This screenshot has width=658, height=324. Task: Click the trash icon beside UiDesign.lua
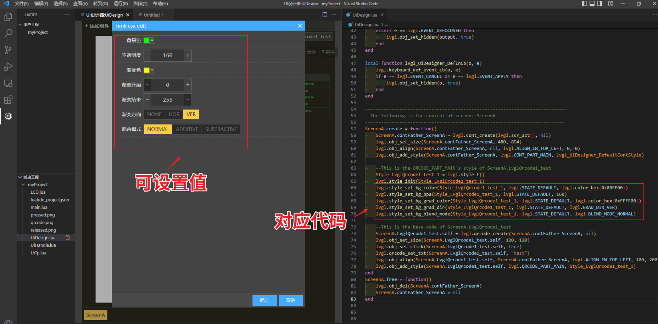68,238
